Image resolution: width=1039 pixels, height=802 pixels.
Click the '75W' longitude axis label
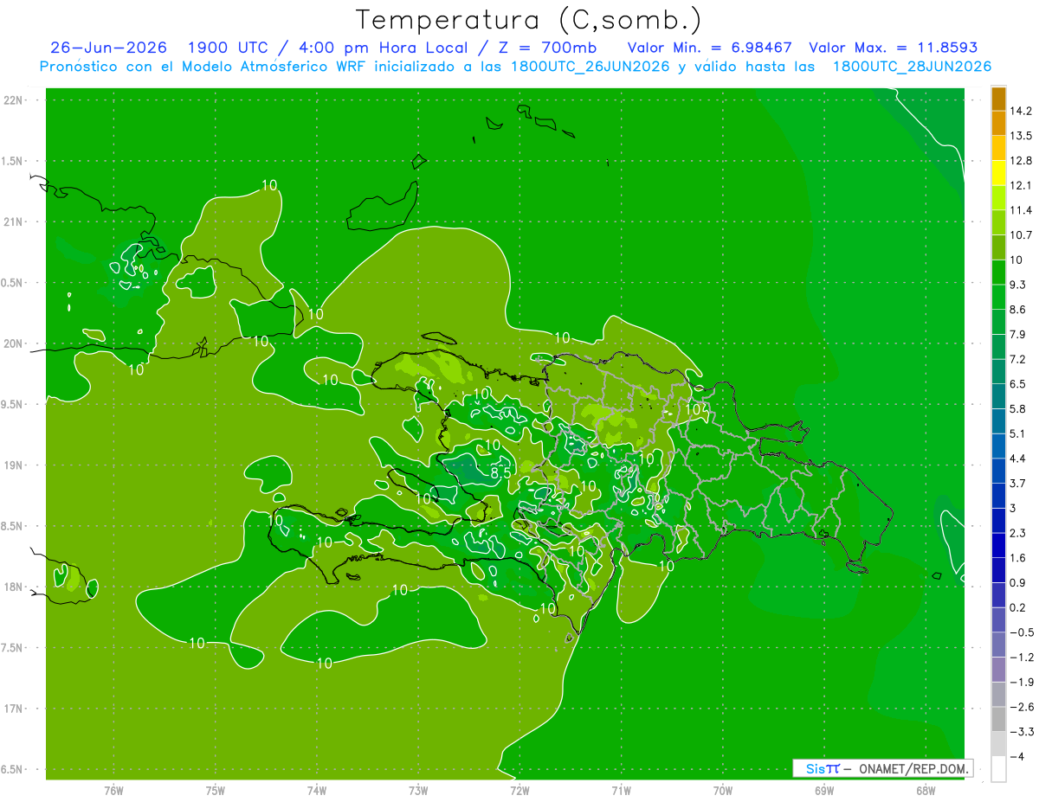[x=216, y=791]
